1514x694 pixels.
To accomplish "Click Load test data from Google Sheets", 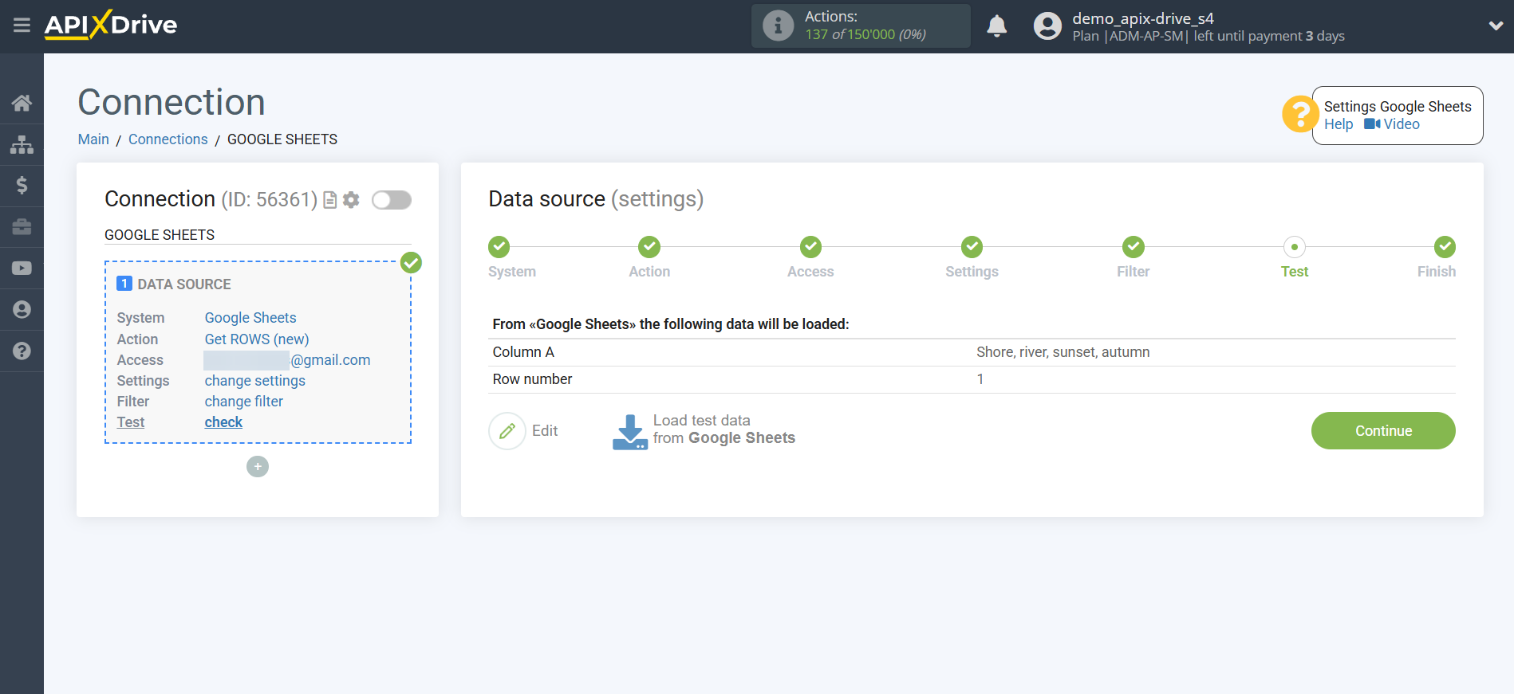I will click(x=704, y=430).
